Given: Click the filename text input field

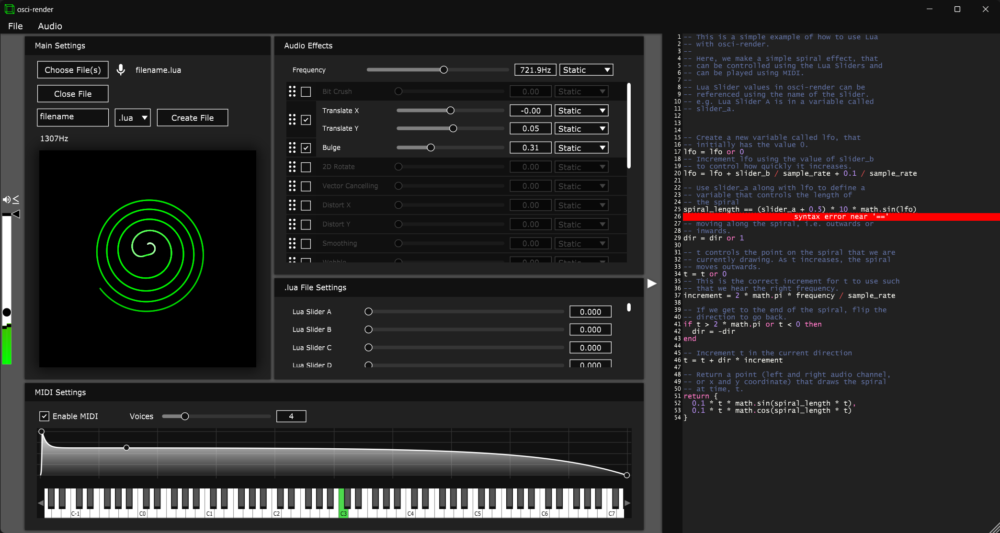Looking at the screenshot, I should click(73, 117).
